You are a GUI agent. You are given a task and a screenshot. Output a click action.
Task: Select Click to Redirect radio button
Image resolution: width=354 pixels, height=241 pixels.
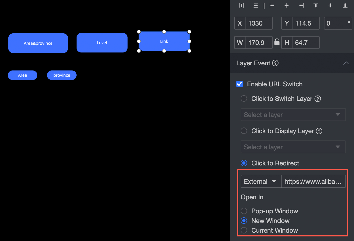pos(244,163)
